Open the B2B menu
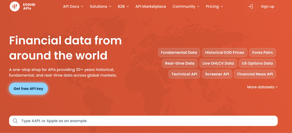 [123, 7]
